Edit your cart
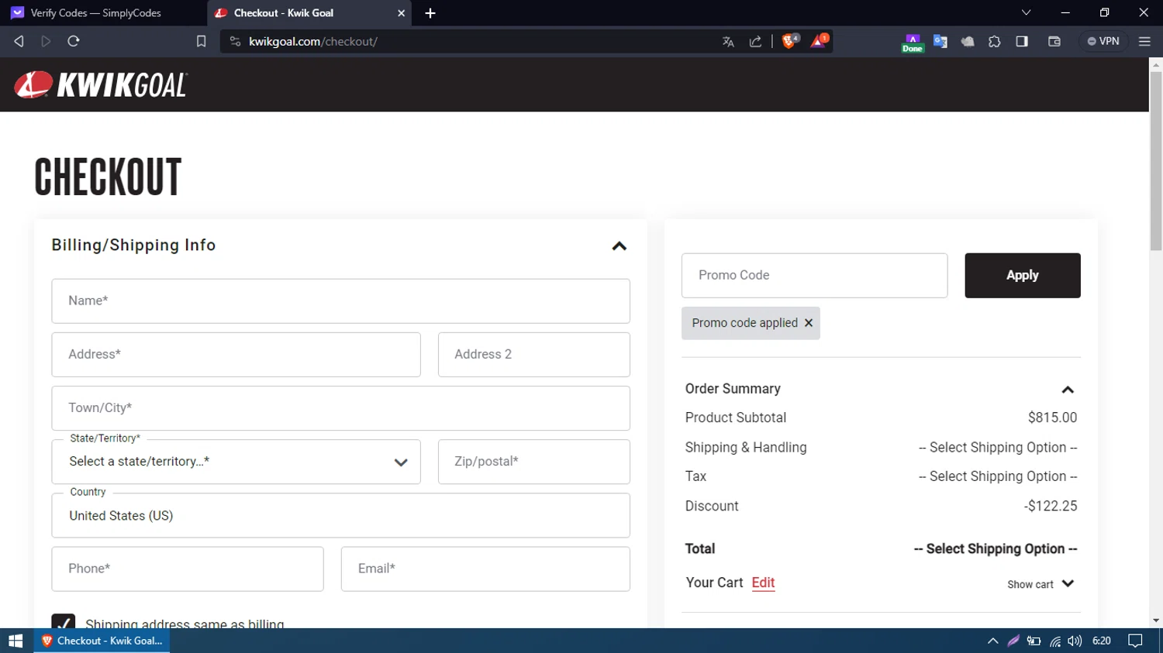Viewport: 1163px width, 653px height. click(x=763, y=583)
